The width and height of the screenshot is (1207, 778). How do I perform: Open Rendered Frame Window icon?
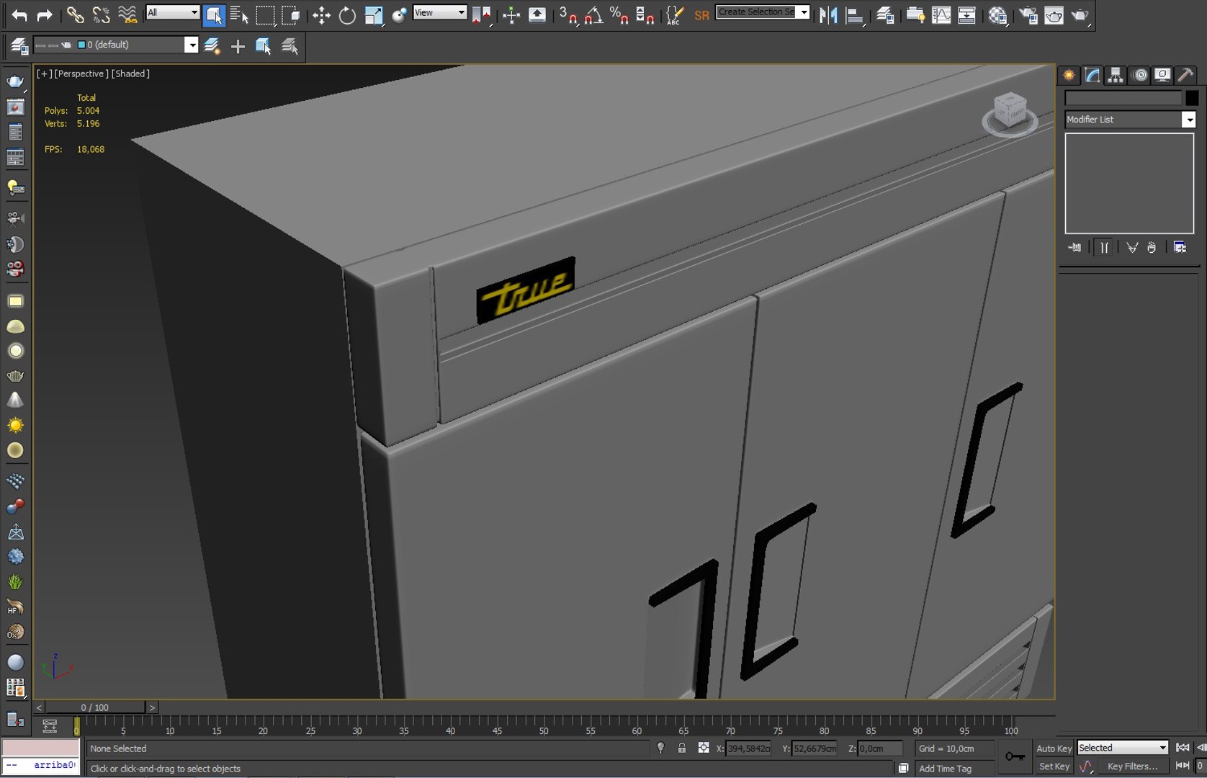(1054, 15)
